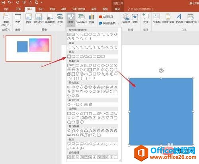Choose the Help (?) action button

[111, 157]
